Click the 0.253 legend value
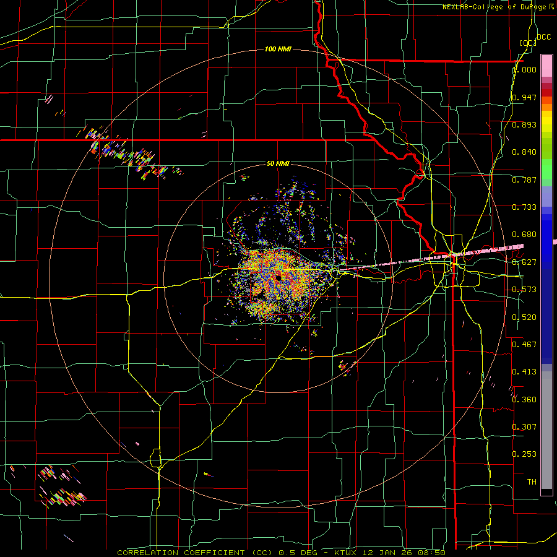The height and width of the screenshot is (557, 557). click(x=524, y=454)
